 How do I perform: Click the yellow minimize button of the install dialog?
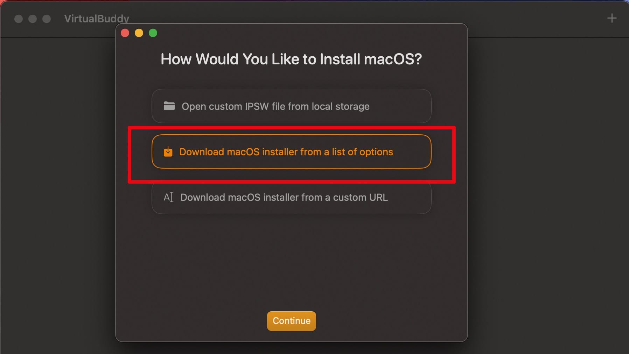(139, 33)
